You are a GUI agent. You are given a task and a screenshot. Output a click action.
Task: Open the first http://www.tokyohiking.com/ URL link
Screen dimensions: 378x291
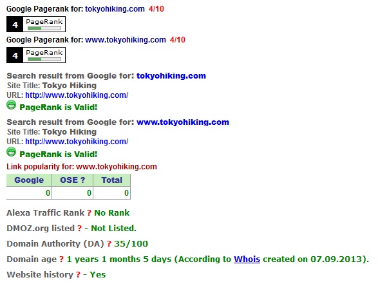click(77, 95)
